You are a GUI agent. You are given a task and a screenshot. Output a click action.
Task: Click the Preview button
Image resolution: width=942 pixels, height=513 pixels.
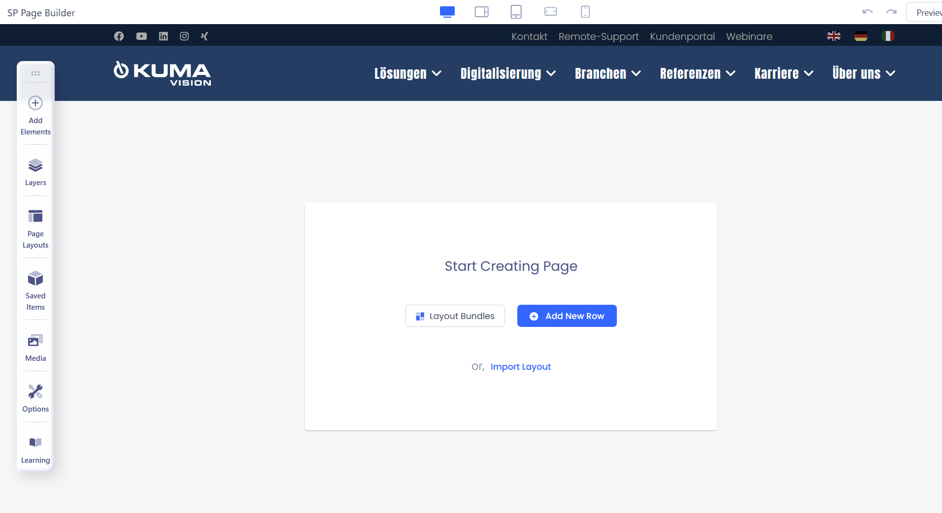(924, 12)
